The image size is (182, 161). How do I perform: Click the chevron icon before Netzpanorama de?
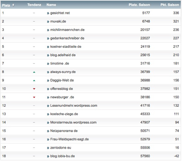click(x=48, y=131)
